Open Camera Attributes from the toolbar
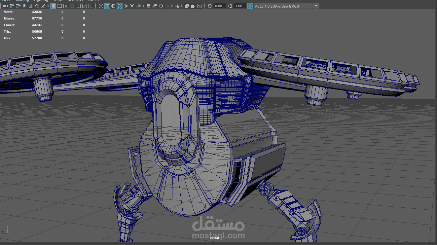Image resolution: width=437 pixels, height=245 pixels. [x=18, y=6]
